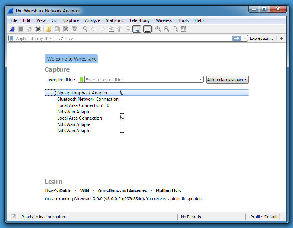Image resolution: width=293 pixels, height=228 pixels.
Task: Click the capture filter input field
Action: point(141,80)
